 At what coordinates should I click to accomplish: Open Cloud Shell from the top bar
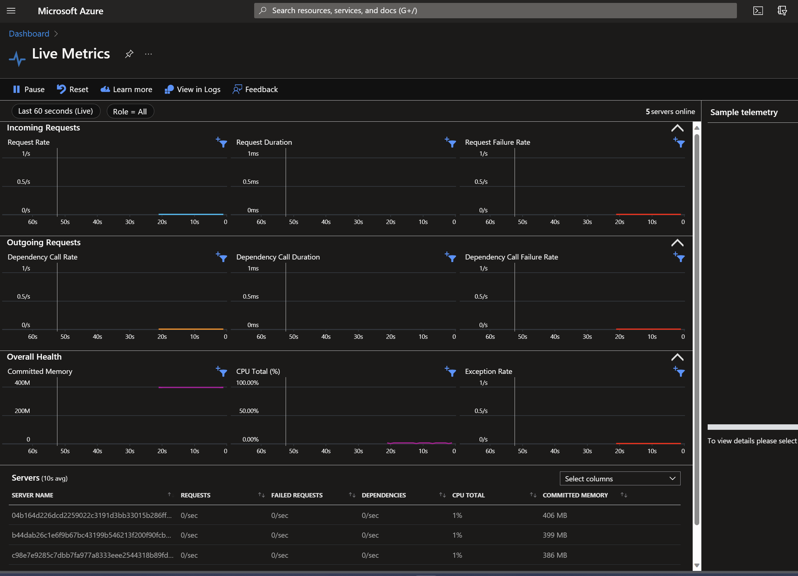pyautogui.click(x=758, y=11)
